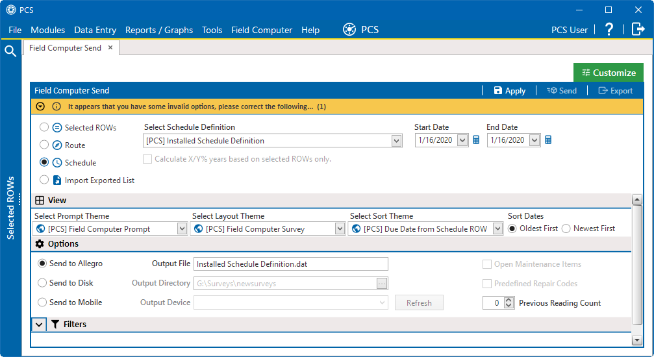
Task: Click the Apply button
Action: [x=510, y=90]
